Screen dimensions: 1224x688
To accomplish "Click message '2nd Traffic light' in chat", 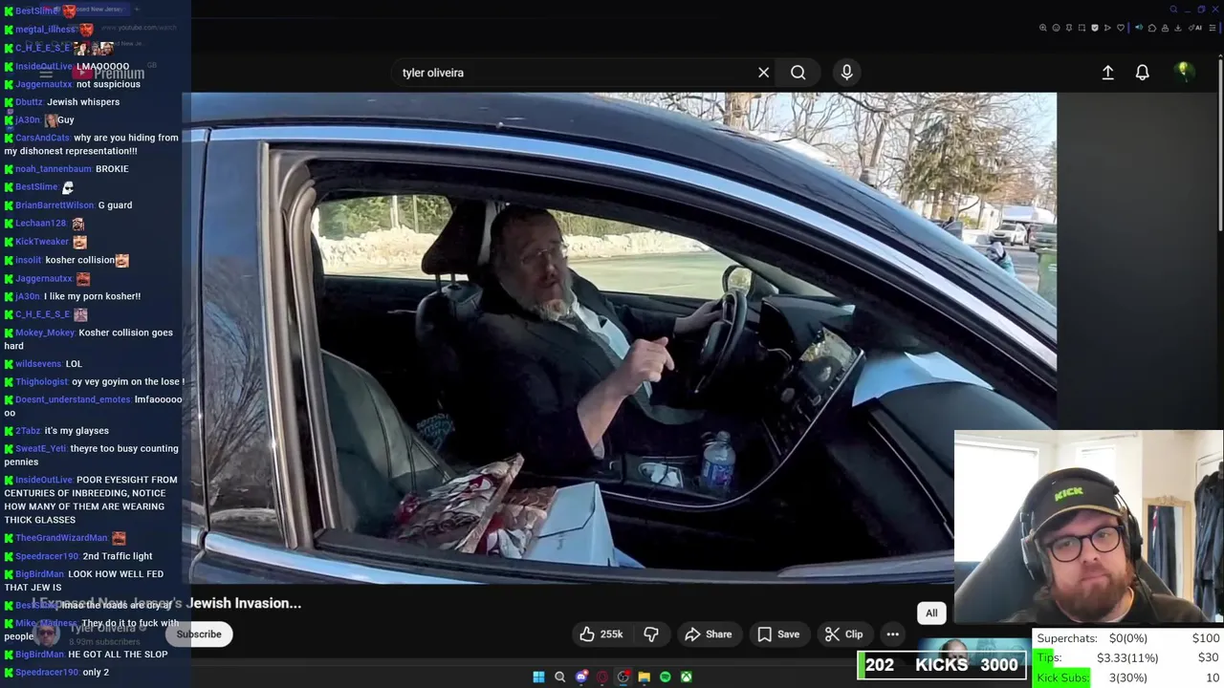I will pos(118,556).
